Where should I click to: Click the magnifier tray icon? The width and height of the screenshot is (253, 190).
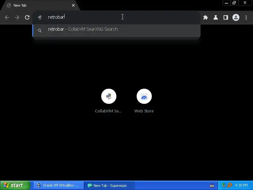pyautogui.click(x=230, y=185)
